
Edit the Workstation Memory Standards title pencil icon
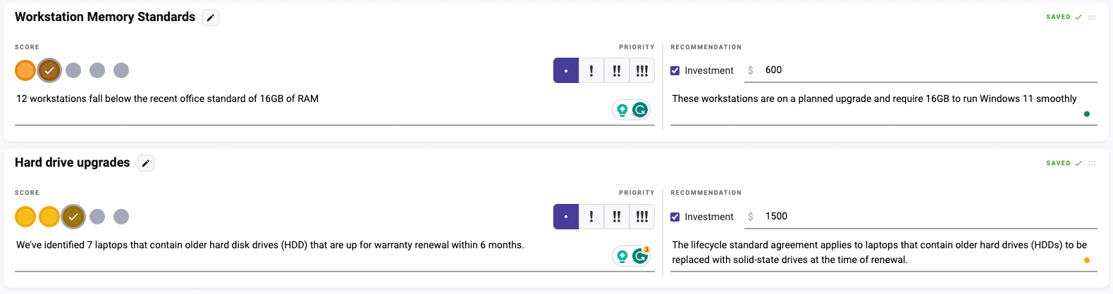coord(211,18)
